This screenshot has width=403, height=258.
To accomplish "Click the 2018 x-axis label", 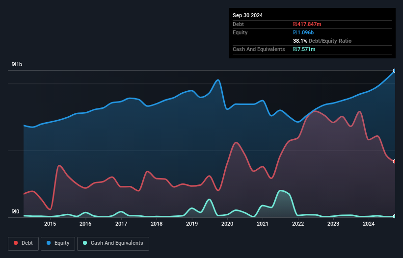I will 157,224.
